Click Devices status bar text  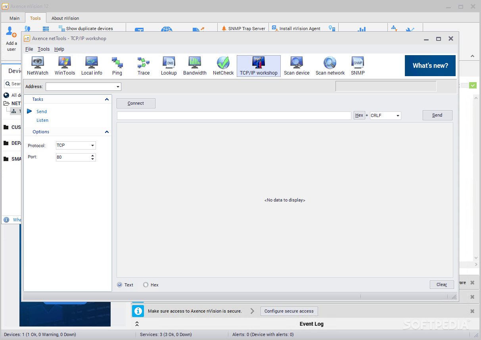tap(40, 334)
